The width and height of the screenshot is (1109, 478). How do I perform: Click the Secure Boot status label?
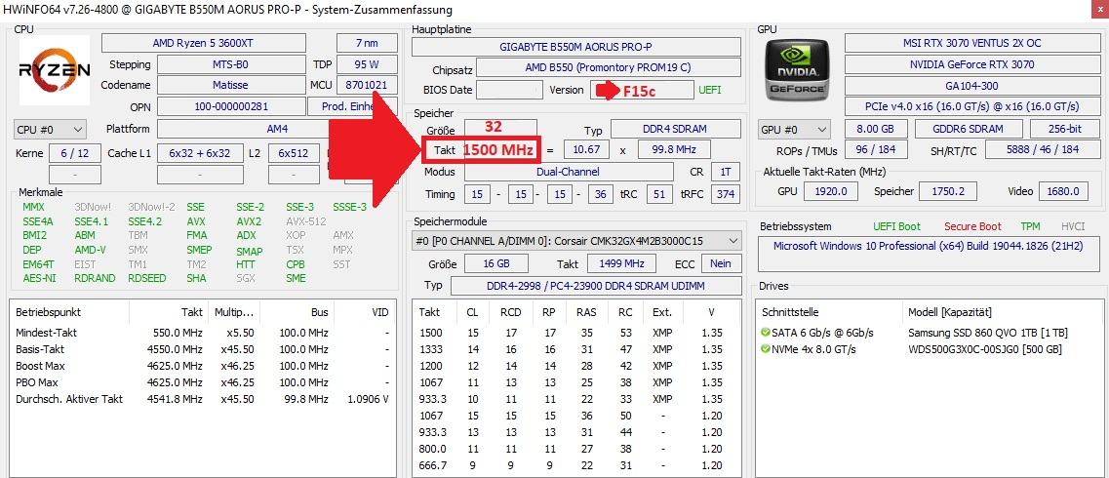pos(972,227)
